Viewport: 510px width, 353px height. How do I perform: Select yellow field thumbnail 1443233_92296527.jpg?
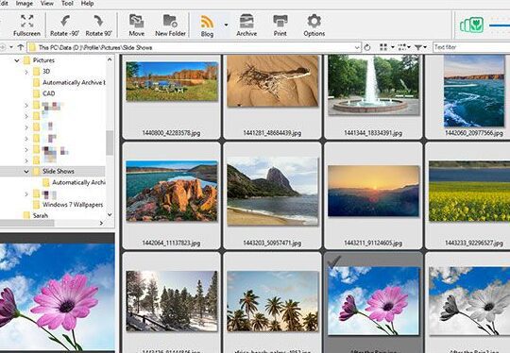click(469, 191)
